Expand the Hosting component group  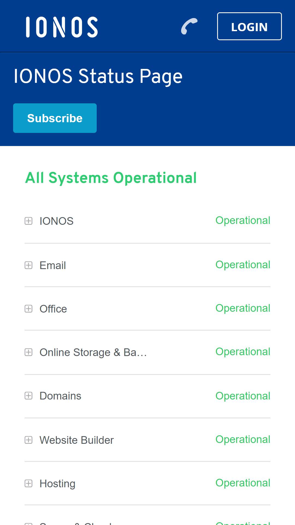[28, 483]
